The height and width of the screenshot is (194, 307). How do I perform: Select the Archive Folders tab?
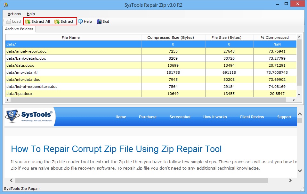19,29
